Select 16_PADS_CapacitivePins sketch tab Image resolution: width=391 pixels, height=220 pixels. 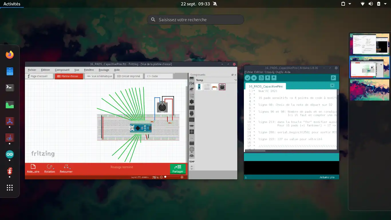265,86
